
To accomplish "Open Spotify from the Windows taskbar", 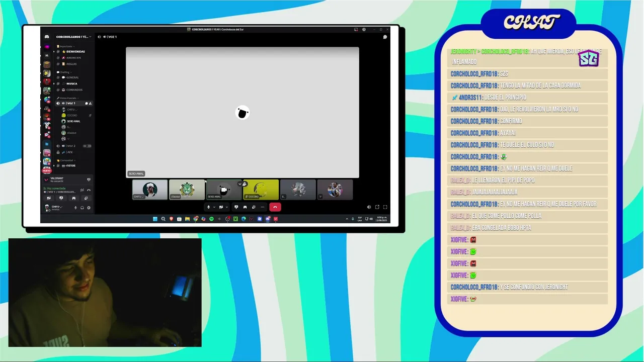I will (x=211, y=219).
